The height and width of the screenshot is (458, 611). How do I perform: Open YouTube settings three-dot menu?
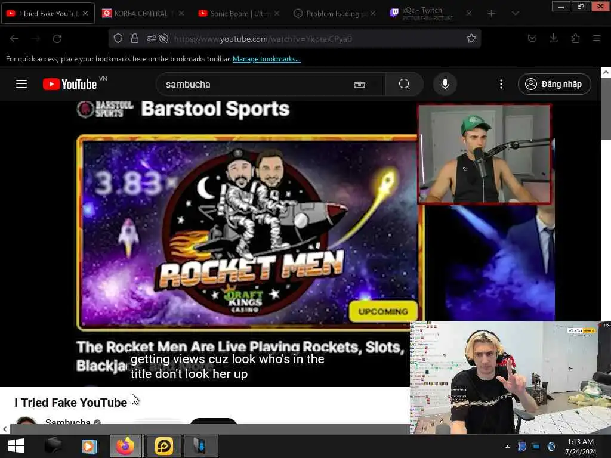coord(501,84)
